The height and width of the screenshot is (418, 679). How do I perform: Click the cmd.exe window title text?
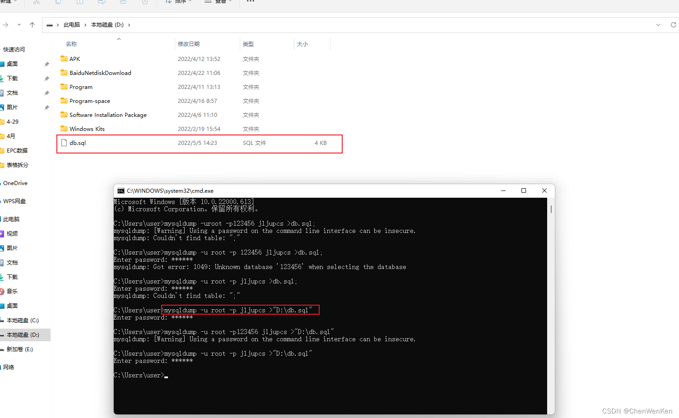click(170, 191)
